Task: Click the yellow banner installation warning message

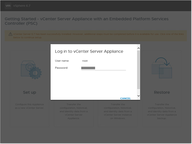Action: click(x=98, y=36)
